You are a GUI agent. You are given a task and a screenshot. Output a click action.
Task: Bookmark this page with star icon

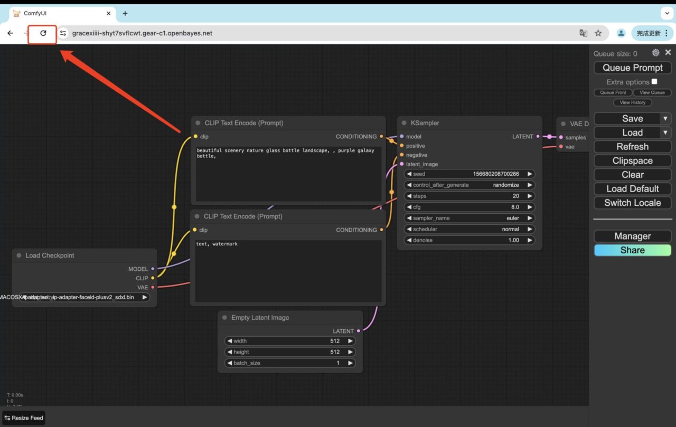point(598,33)
